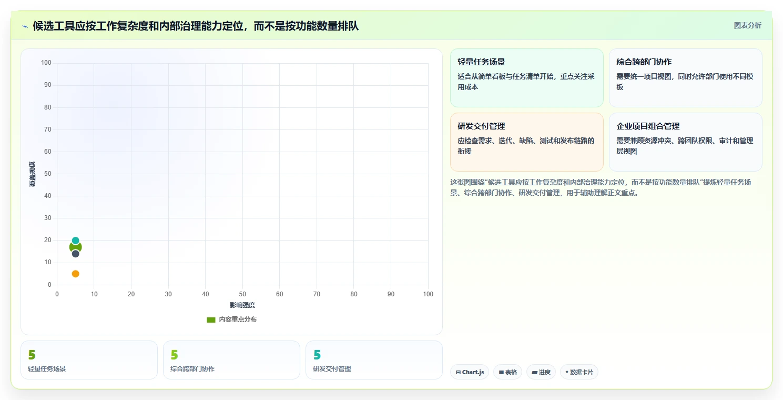Viewport: 783px width, 400px height.
Task: Click the 100 tick on the x-axis
Action: pyautogui.click(x=428, y=294)
